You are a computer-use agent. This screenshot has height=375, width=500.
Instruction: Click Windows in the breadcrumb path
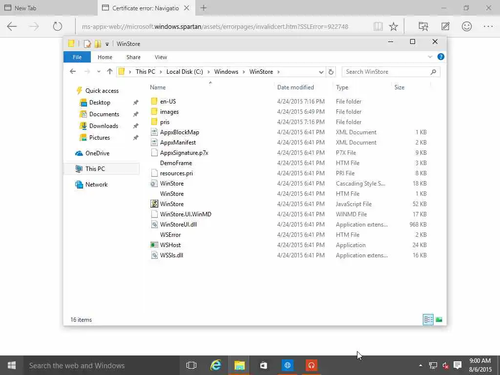point(226,72)
